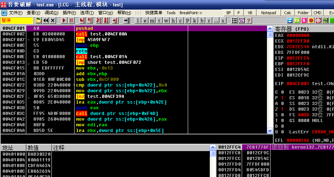This screenshot has height=177, width=334.
Task: Close program with the X toolbar icon
Action: pyautogui.click(x=53, y=21)
